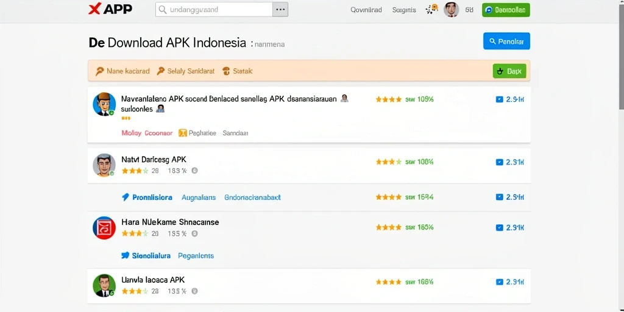This screenshot has height=312, width=624.
Task: Open the Hara Nlukame Shnacainse title
Action: [x=170, y=222]
